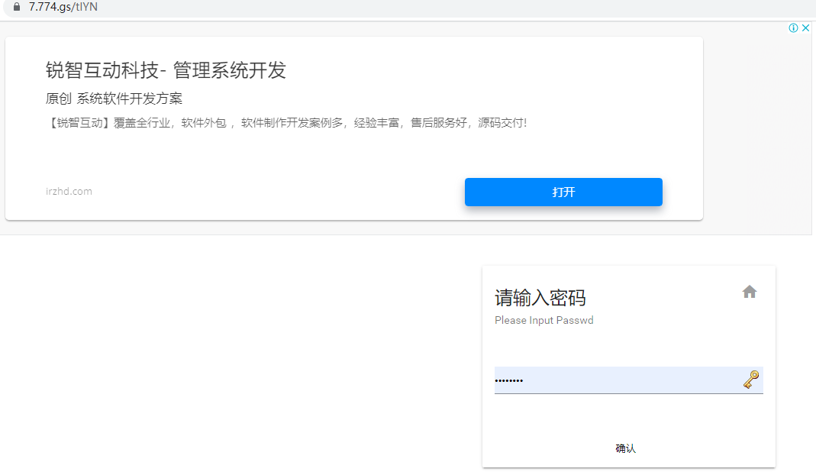Click ad title 锐智互动科技- 管理系统开发
The image size is (816, 472).
coord(166,70)
